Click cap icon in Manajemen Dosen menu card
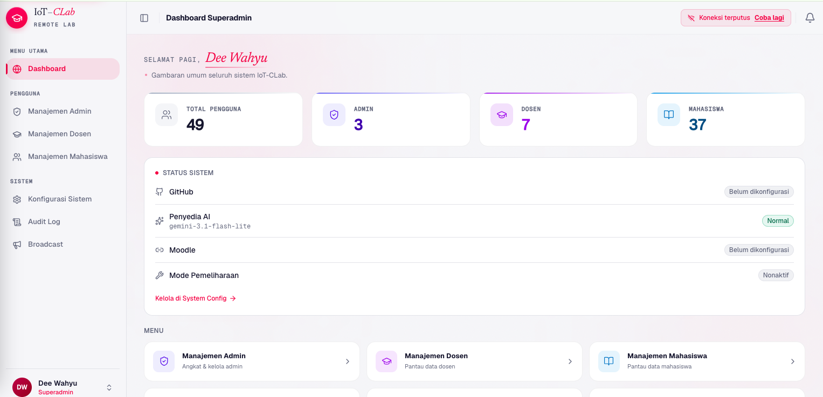 (x=386, y=361)
